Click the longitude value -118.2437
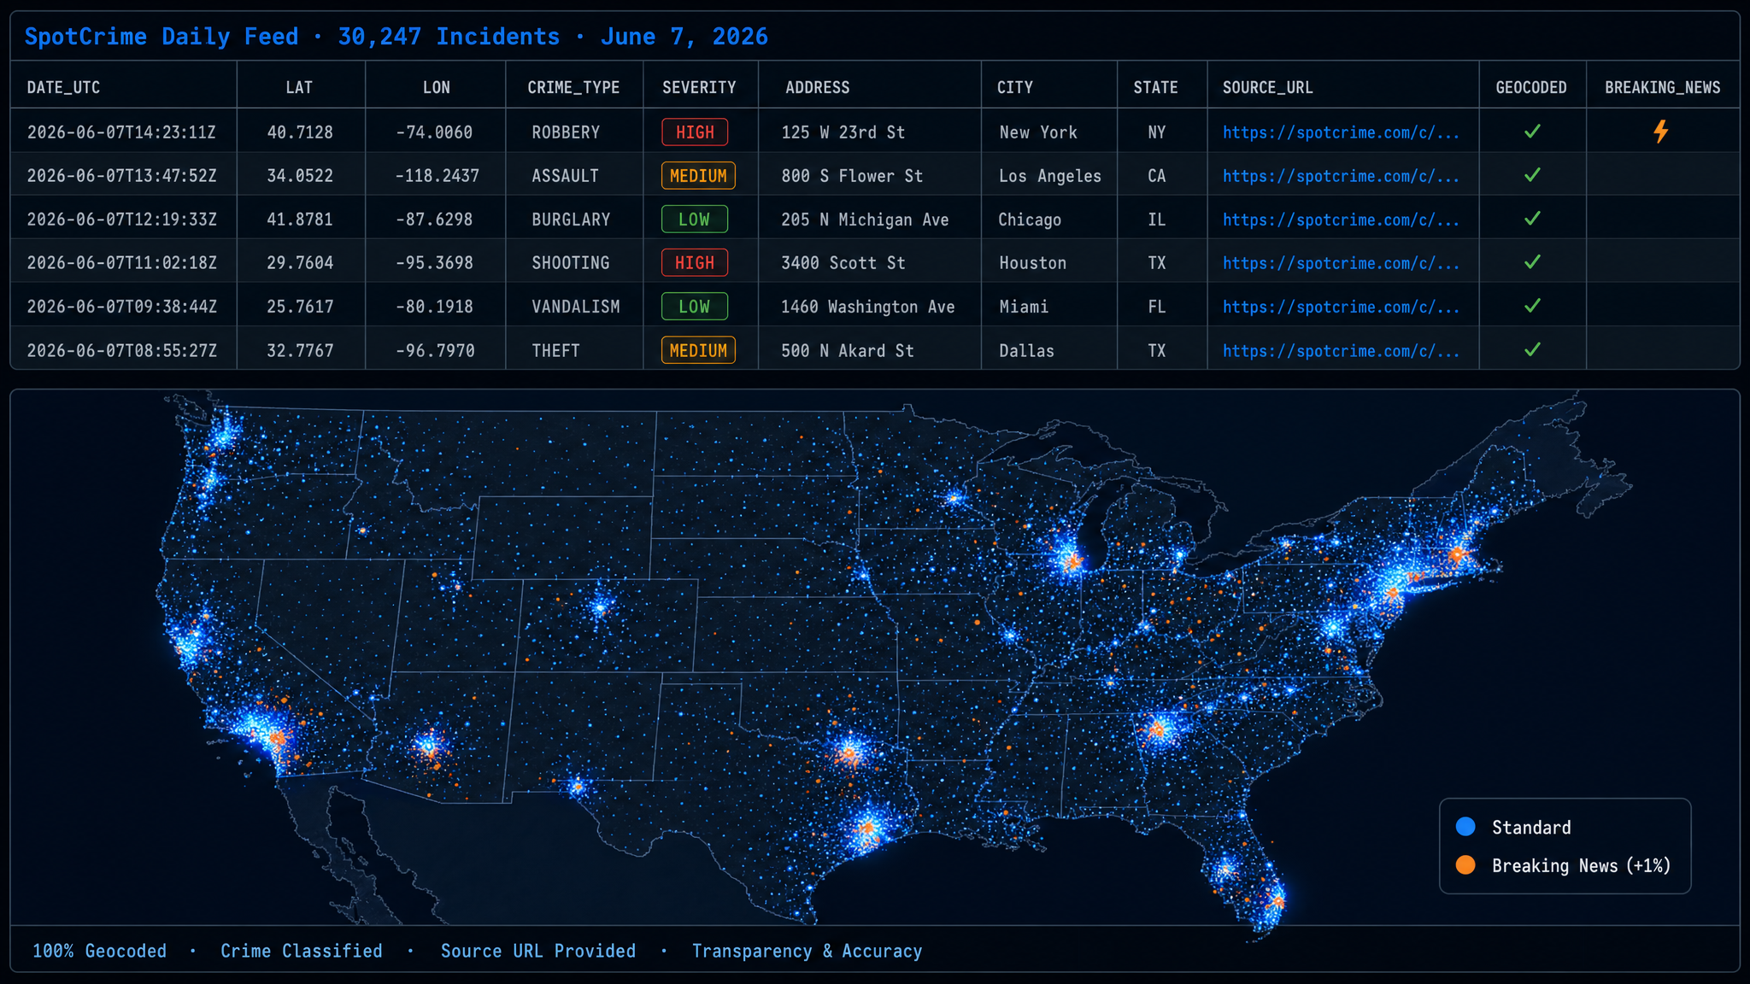This screenshot has height=984, width=1750. click(x=437, y=176)
